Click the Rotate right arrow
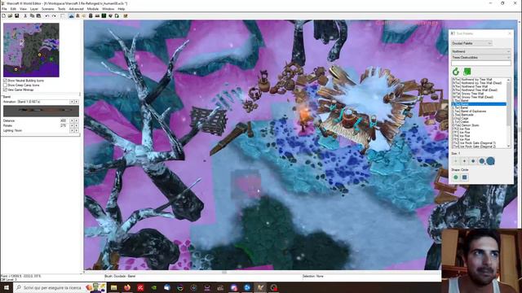The height and width of the screenshot is (293, 522). click(x=77, y=125)
